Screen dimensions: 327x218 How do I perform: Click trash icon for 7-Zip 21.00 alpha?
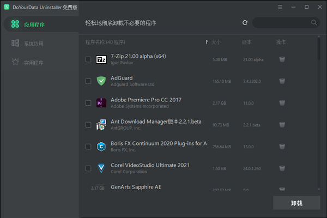282,59
